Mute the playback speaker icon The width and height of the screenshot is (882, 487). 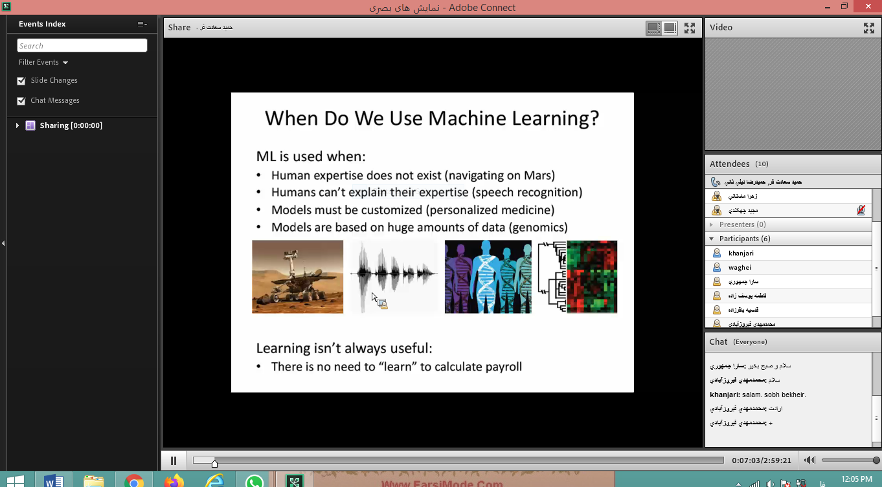(809, 460)
